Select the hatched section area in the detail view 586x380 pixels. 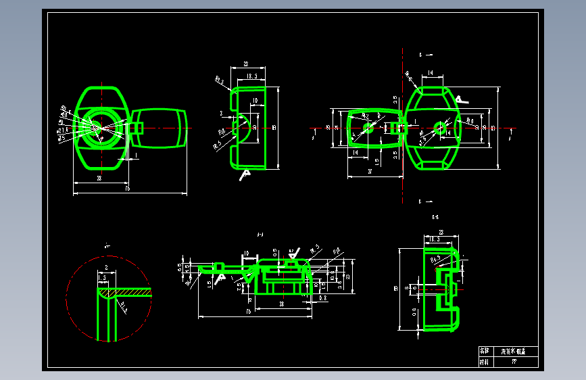point(125,291)
